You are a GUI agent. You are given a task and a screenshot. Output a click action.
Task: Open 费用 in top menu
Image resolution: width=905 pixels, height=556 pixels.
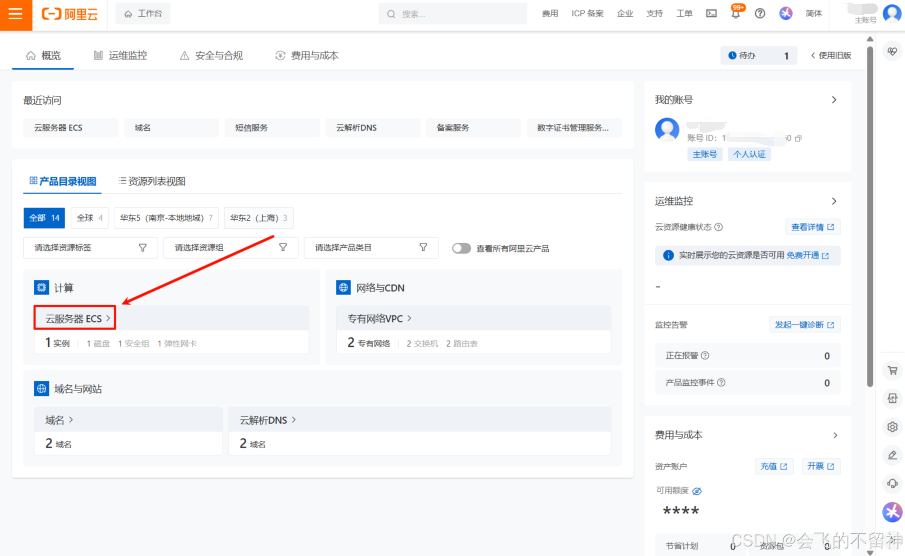[x=550, y=14]
